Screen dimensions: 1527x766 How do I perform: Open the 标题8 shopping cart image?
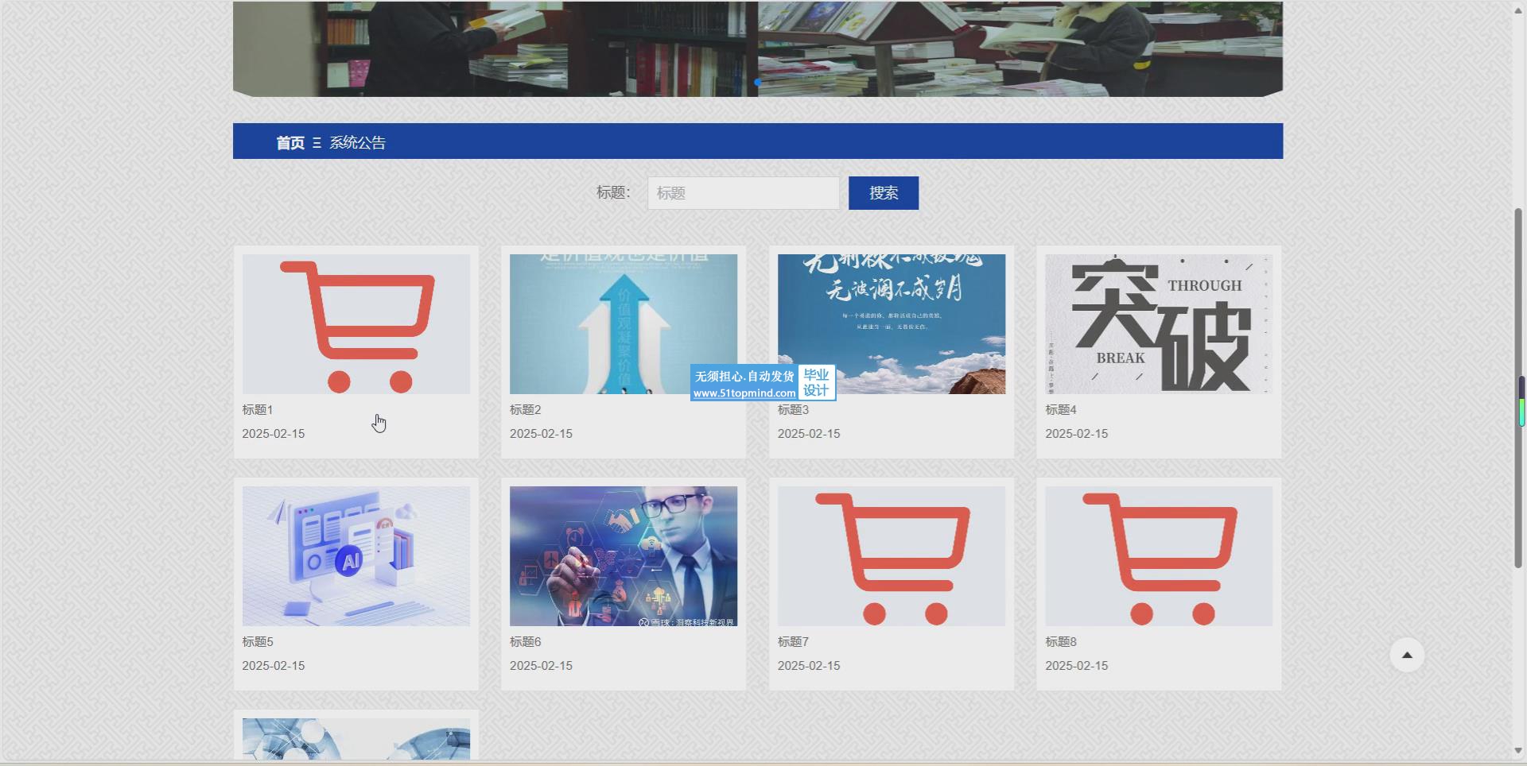click(x=1158, y=556)
